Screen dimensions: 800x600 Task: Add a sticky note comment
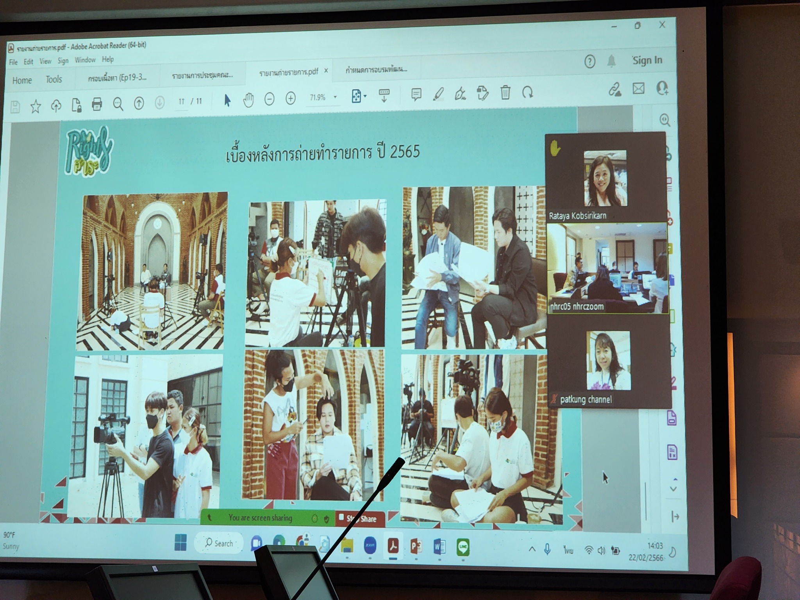[416, 94]
